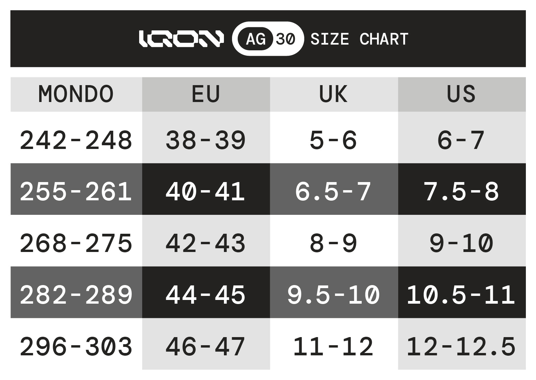Pick the Mondo 255-261 cell
The width and height of the screenshot is (536, 380).
click(x=76, y=192)
